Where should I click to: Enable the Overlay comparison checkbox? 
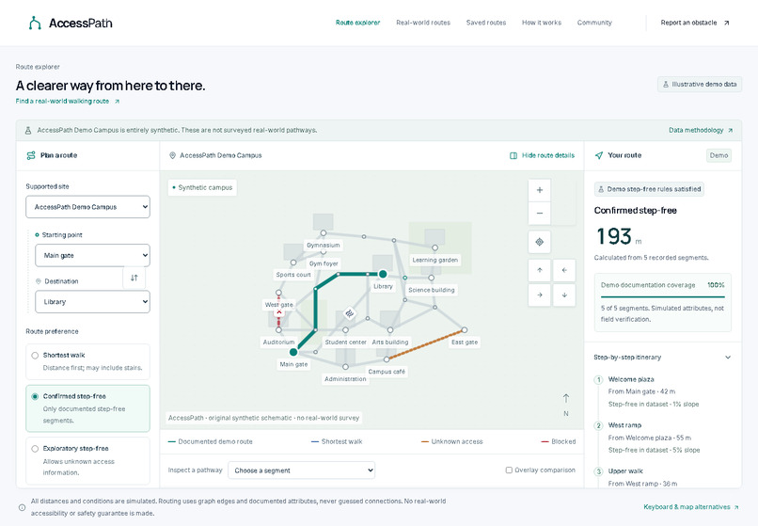(509, 470)
